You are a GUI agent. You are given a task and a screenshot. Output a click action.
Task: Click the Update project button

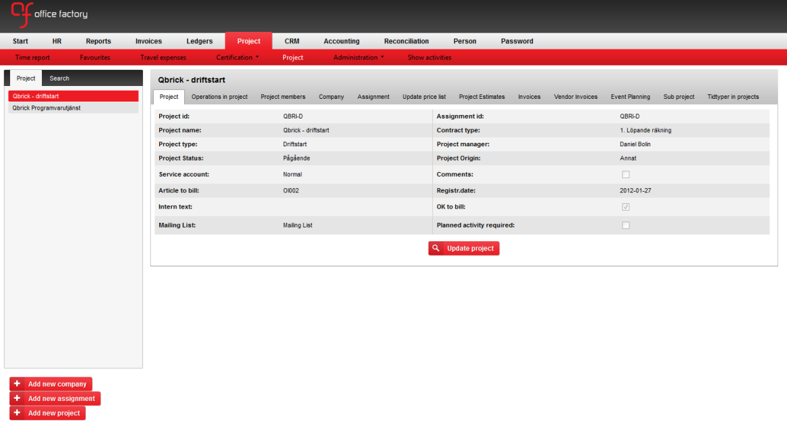[x=464, y=249]
